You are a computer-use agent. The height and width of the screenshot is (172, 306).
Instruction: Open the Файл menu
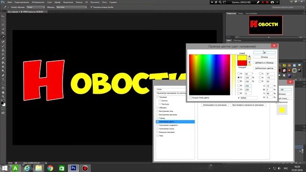click(x=10, y=2)
